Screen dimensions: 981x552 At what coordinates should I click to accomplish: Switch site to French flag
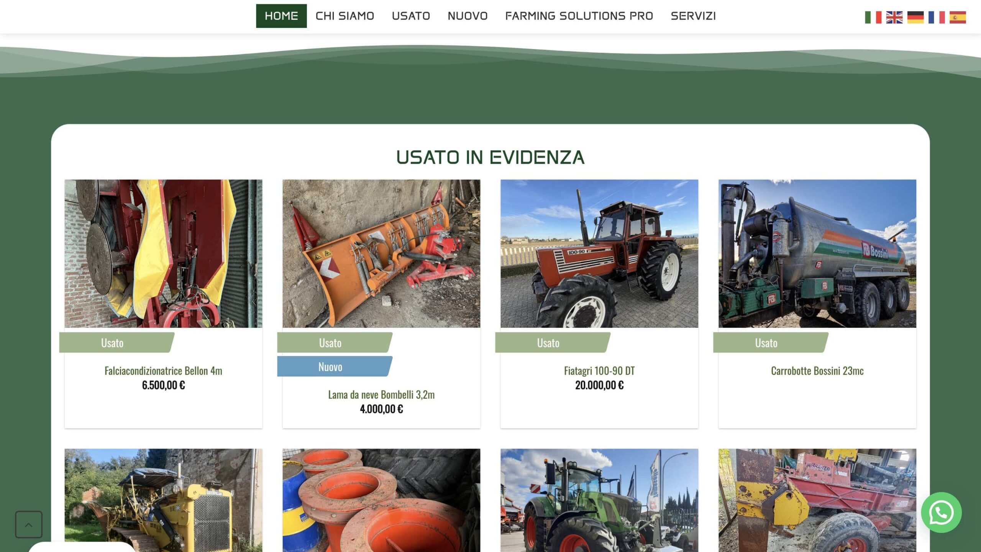(936, 17)
